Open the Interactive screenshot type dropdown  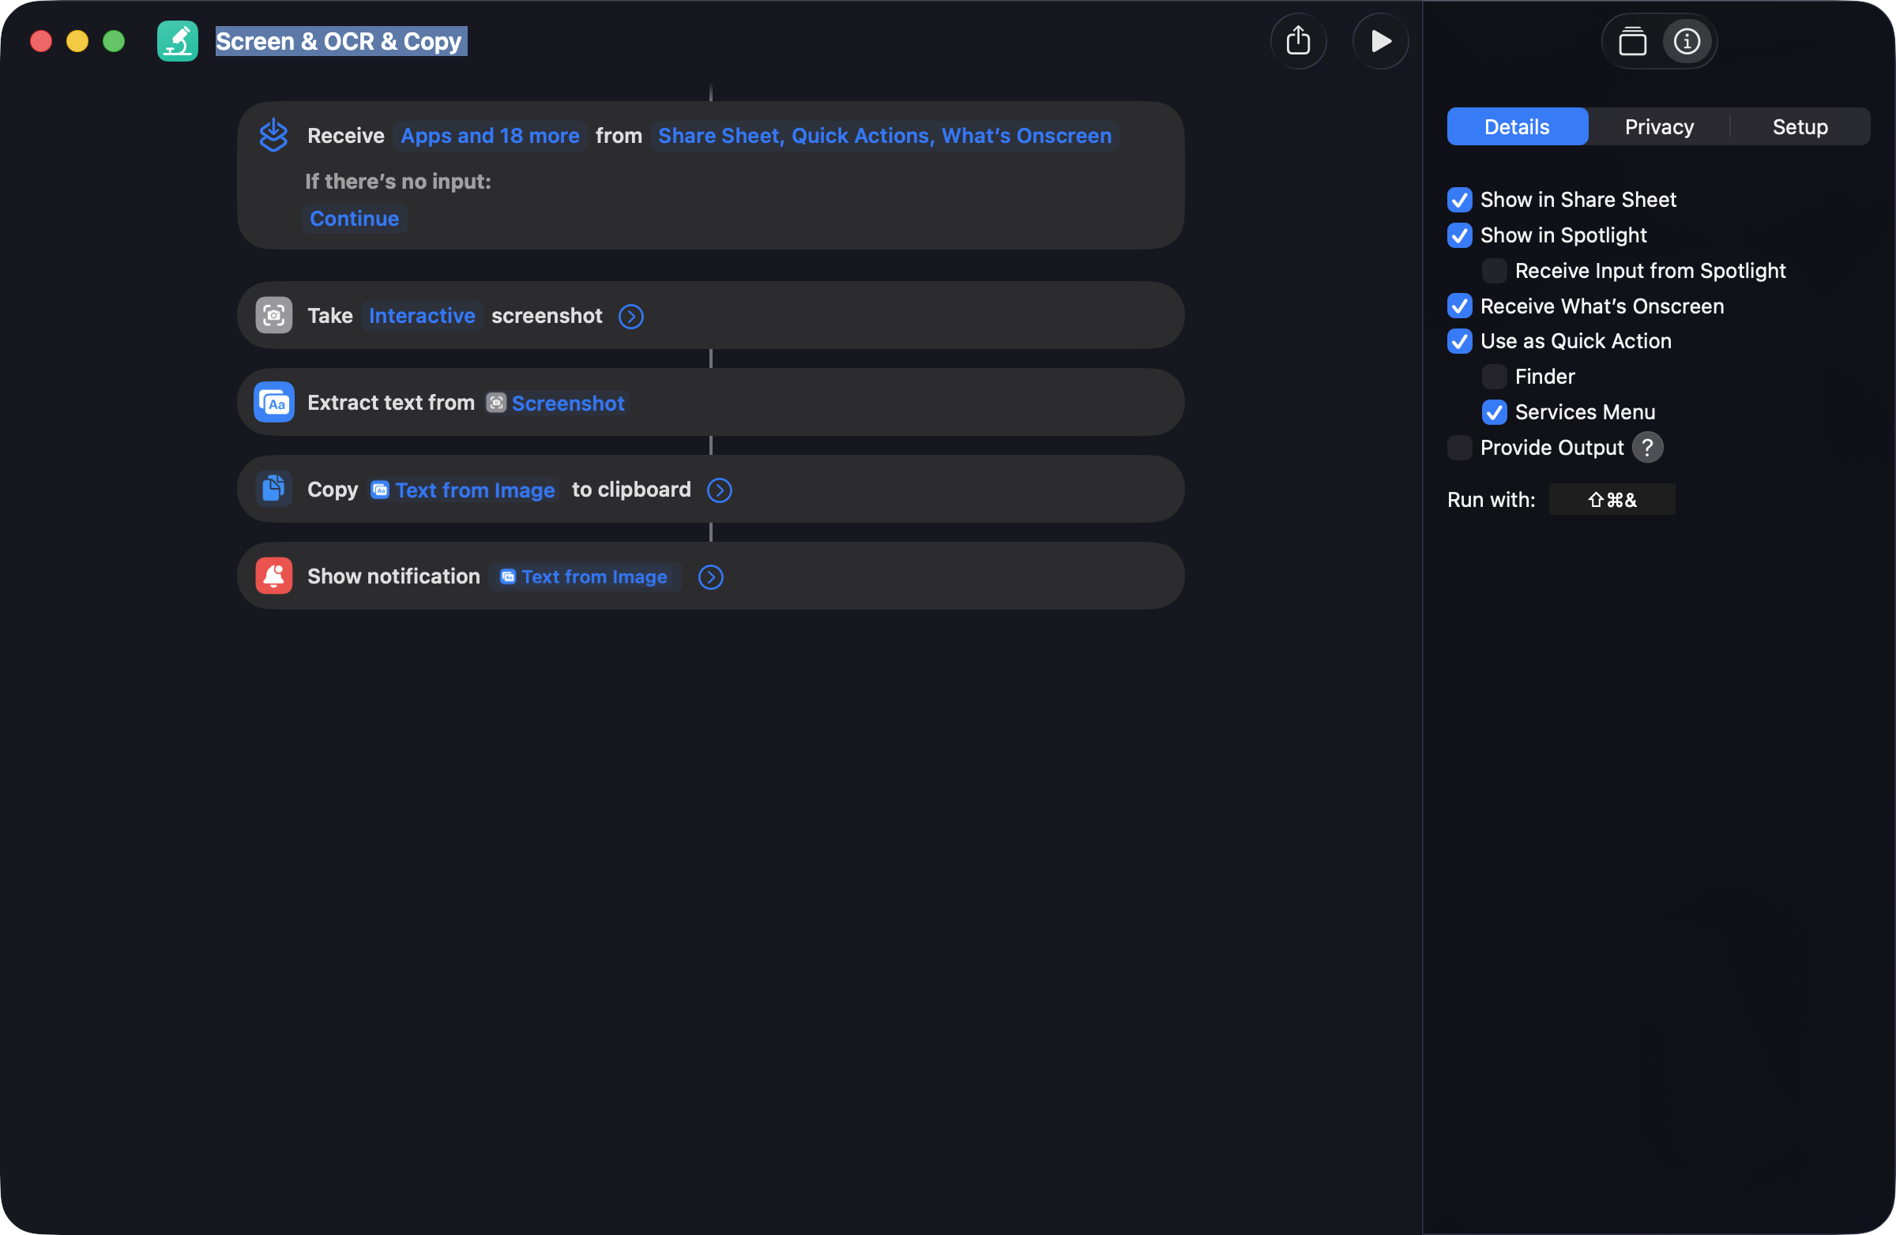click(x=421, y=316)
